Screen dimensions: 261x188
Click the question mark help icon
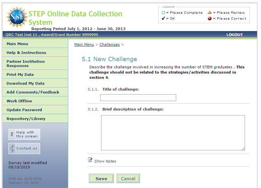point(12,134)
